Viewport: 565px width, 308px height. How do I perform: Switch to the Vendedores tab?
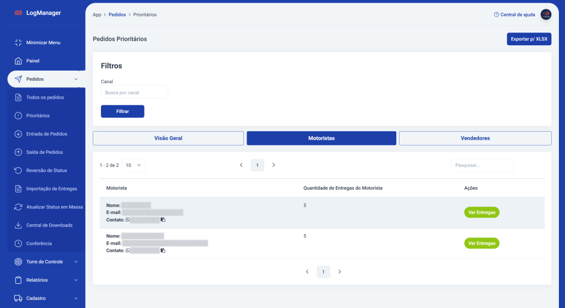coord(475,138)
